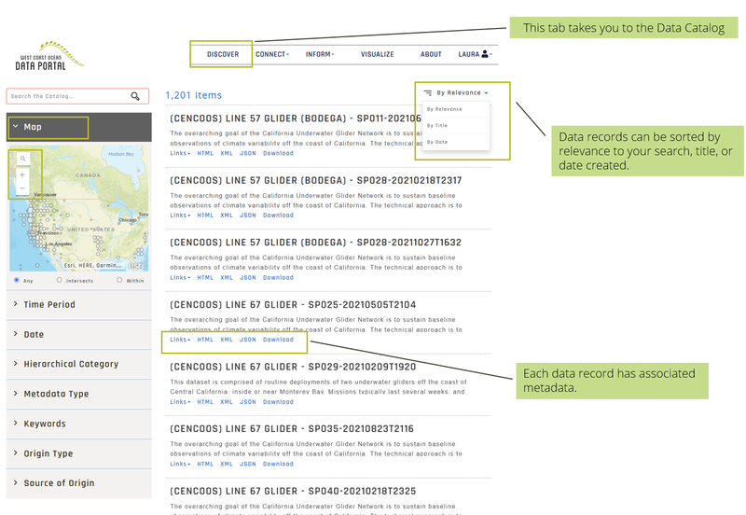
Task: Open record SP028-20210218T2317 title
Action: click(x=315, y=180)
